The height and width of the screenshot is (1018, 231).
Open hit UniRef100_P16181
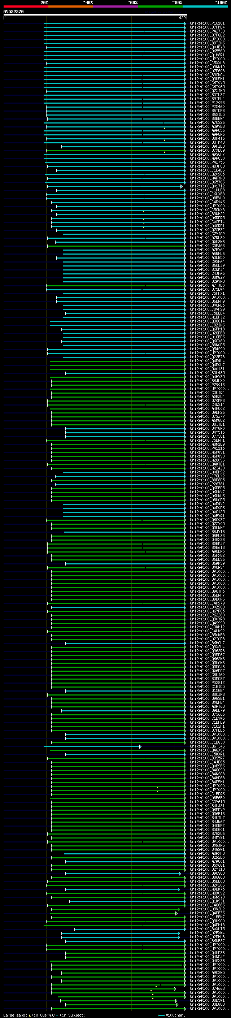(207, 23)
